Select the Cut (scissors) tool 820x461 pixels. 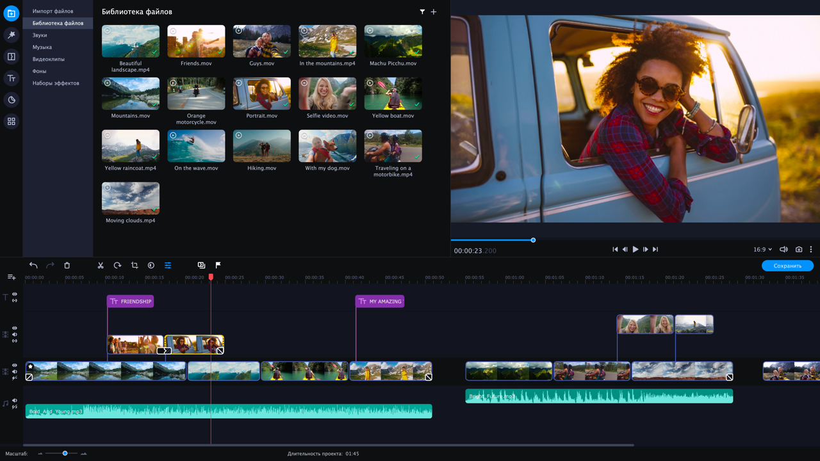pyautogui.click(x=101, y=265)
